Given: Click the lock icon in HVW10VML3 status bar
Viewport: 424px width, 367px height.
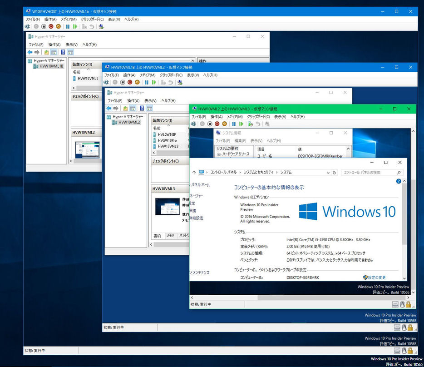Looking at the screenshot, I should click(408, 304).
